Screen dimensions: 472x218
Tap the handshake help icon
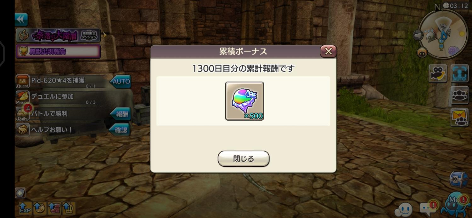[23, 130]
